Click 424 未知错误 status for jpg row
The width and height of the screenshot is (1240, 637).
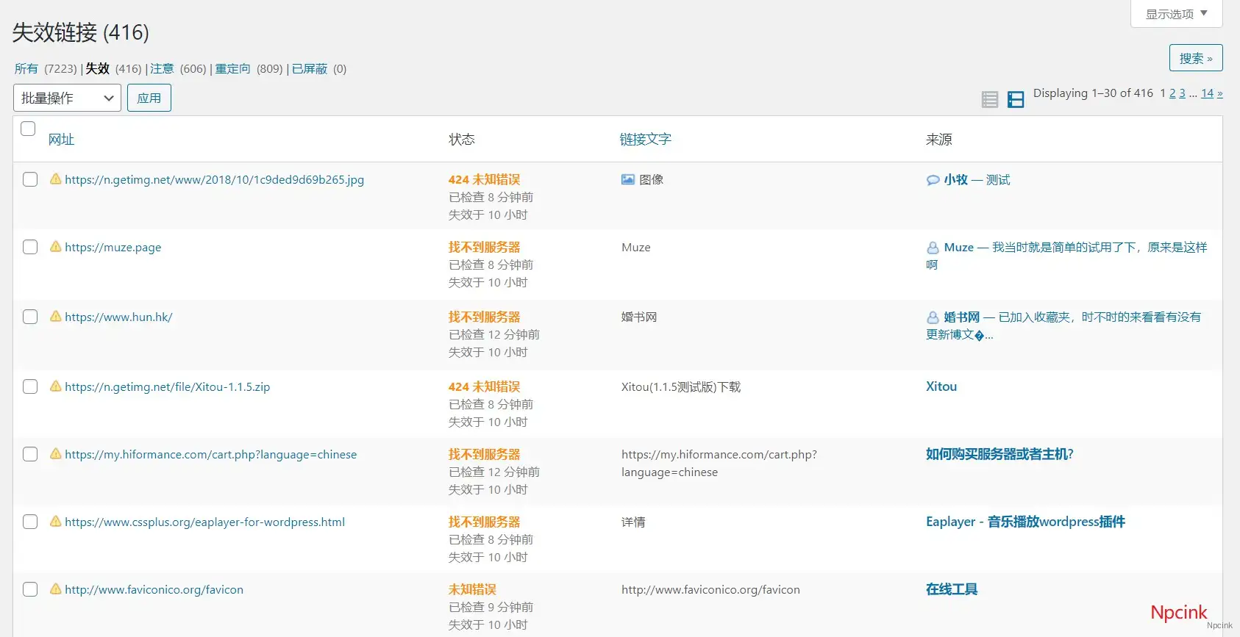click(484, 179)
